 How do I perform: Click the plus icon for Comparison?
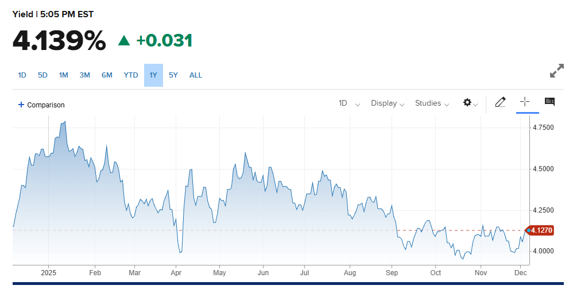(21, 105)
